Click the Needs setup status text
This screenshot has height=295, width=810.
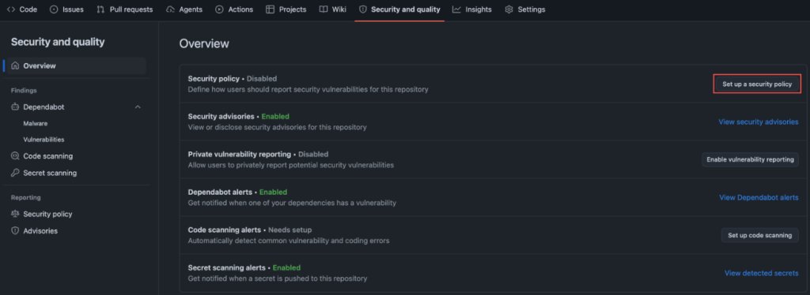click(x=290, y=230)
